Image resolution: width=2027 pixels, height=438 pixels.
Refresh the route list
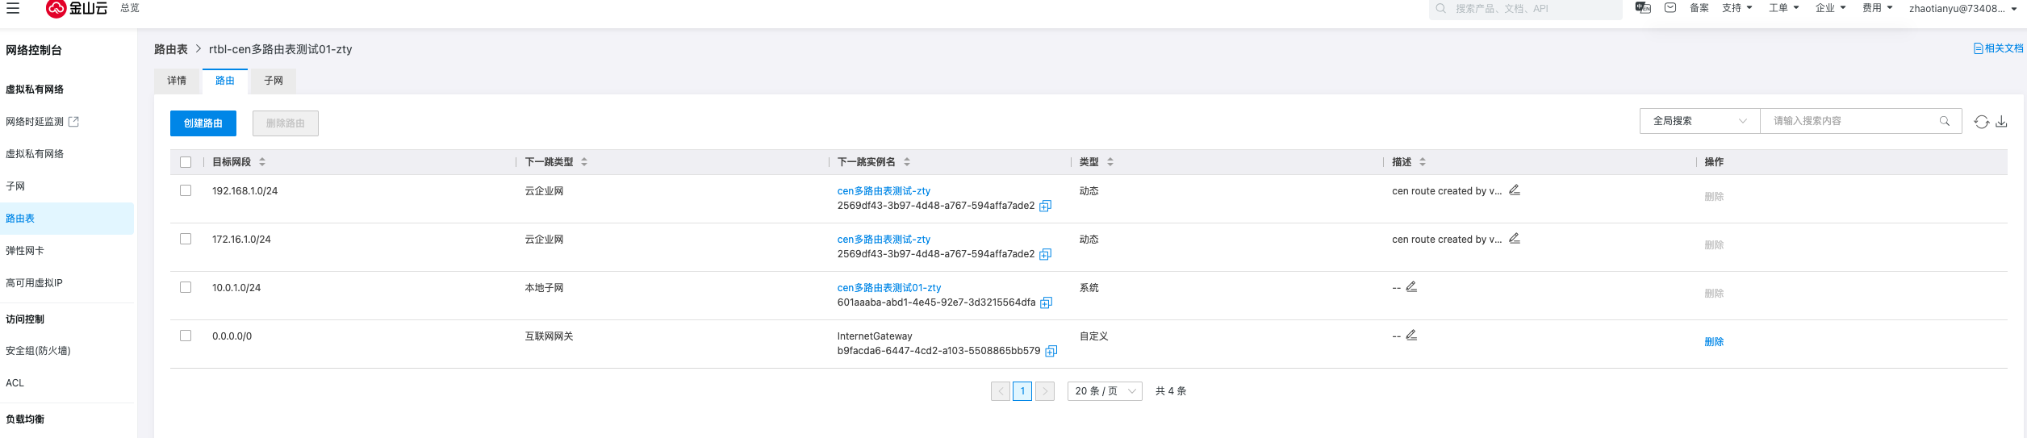pos(1981,122)
